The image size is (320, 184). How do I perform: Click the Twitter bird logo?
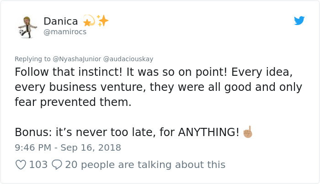299,21
